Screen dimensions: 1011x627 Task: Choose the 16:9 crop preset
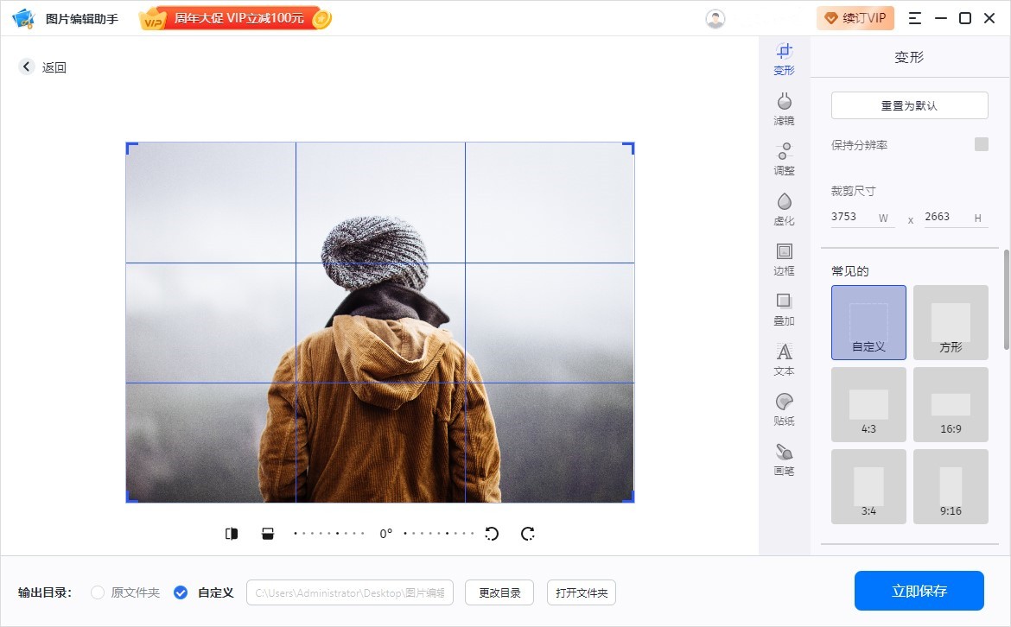pos(951,405)
